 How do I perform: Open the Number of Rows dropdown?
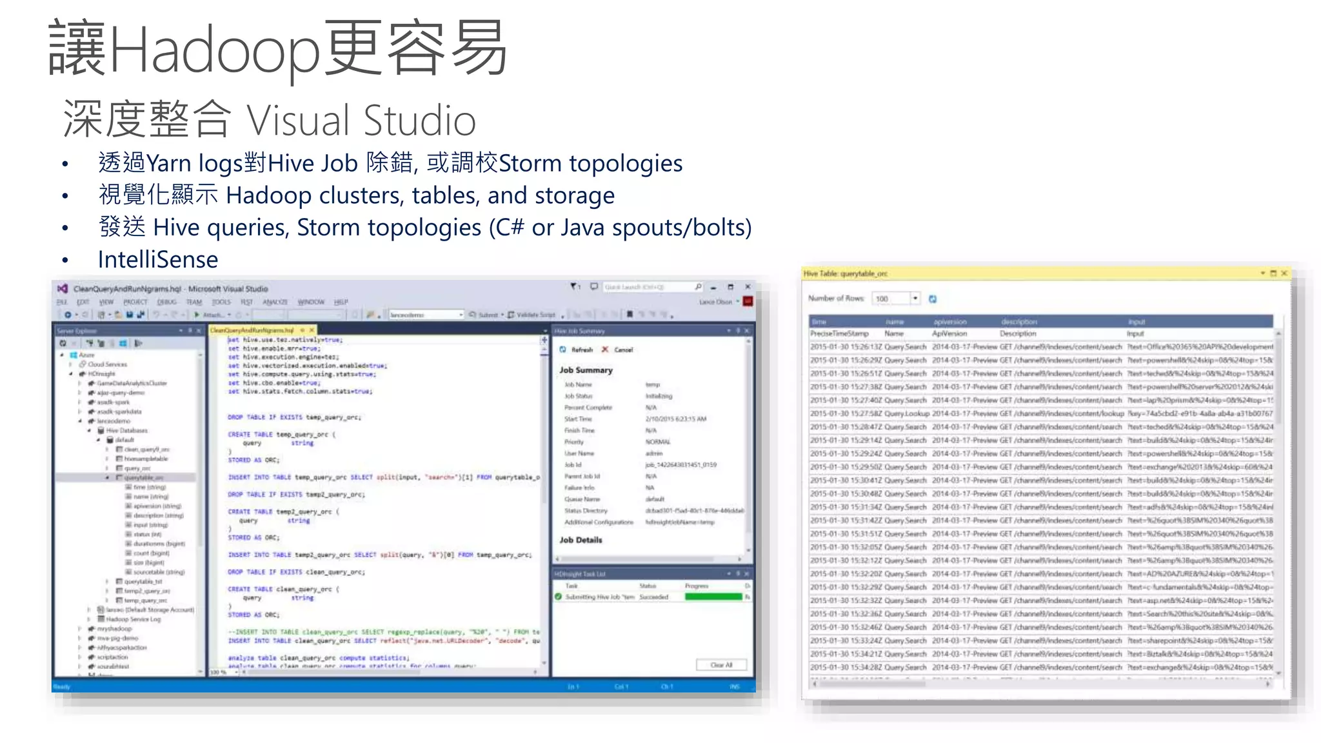point(915,299)
